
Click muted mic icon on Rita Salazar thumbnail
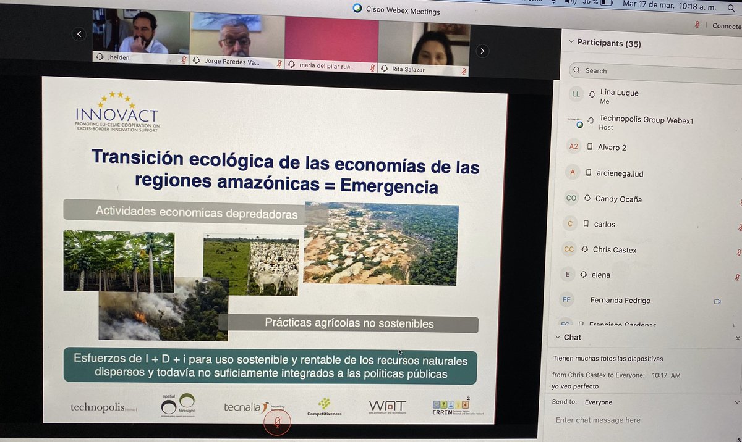(x=465, y=71)
